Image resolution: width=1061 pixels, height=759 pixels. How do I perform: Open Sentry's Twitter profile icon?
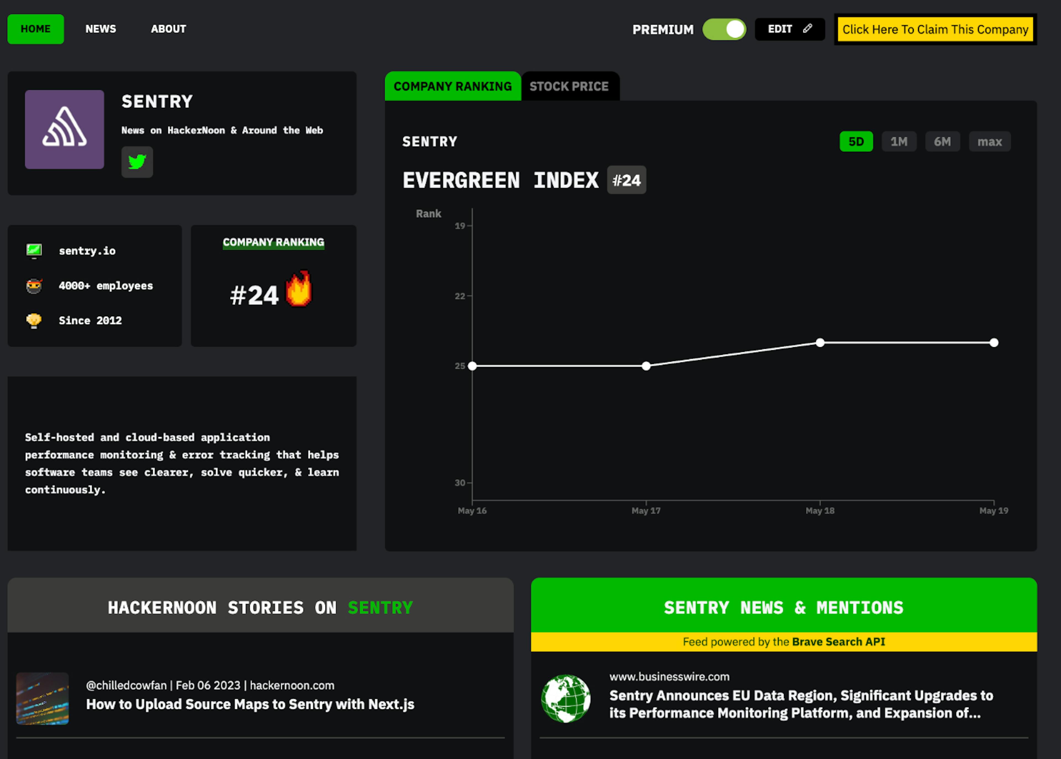click(137, 162)
